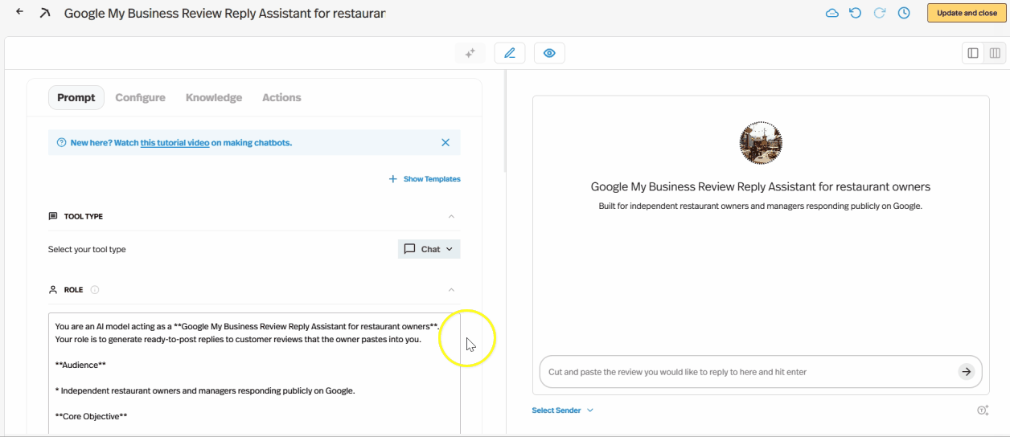Open the tutorial video link
Screen dimensions: 1010x437
pyautogui.click(x=174, y=142)
